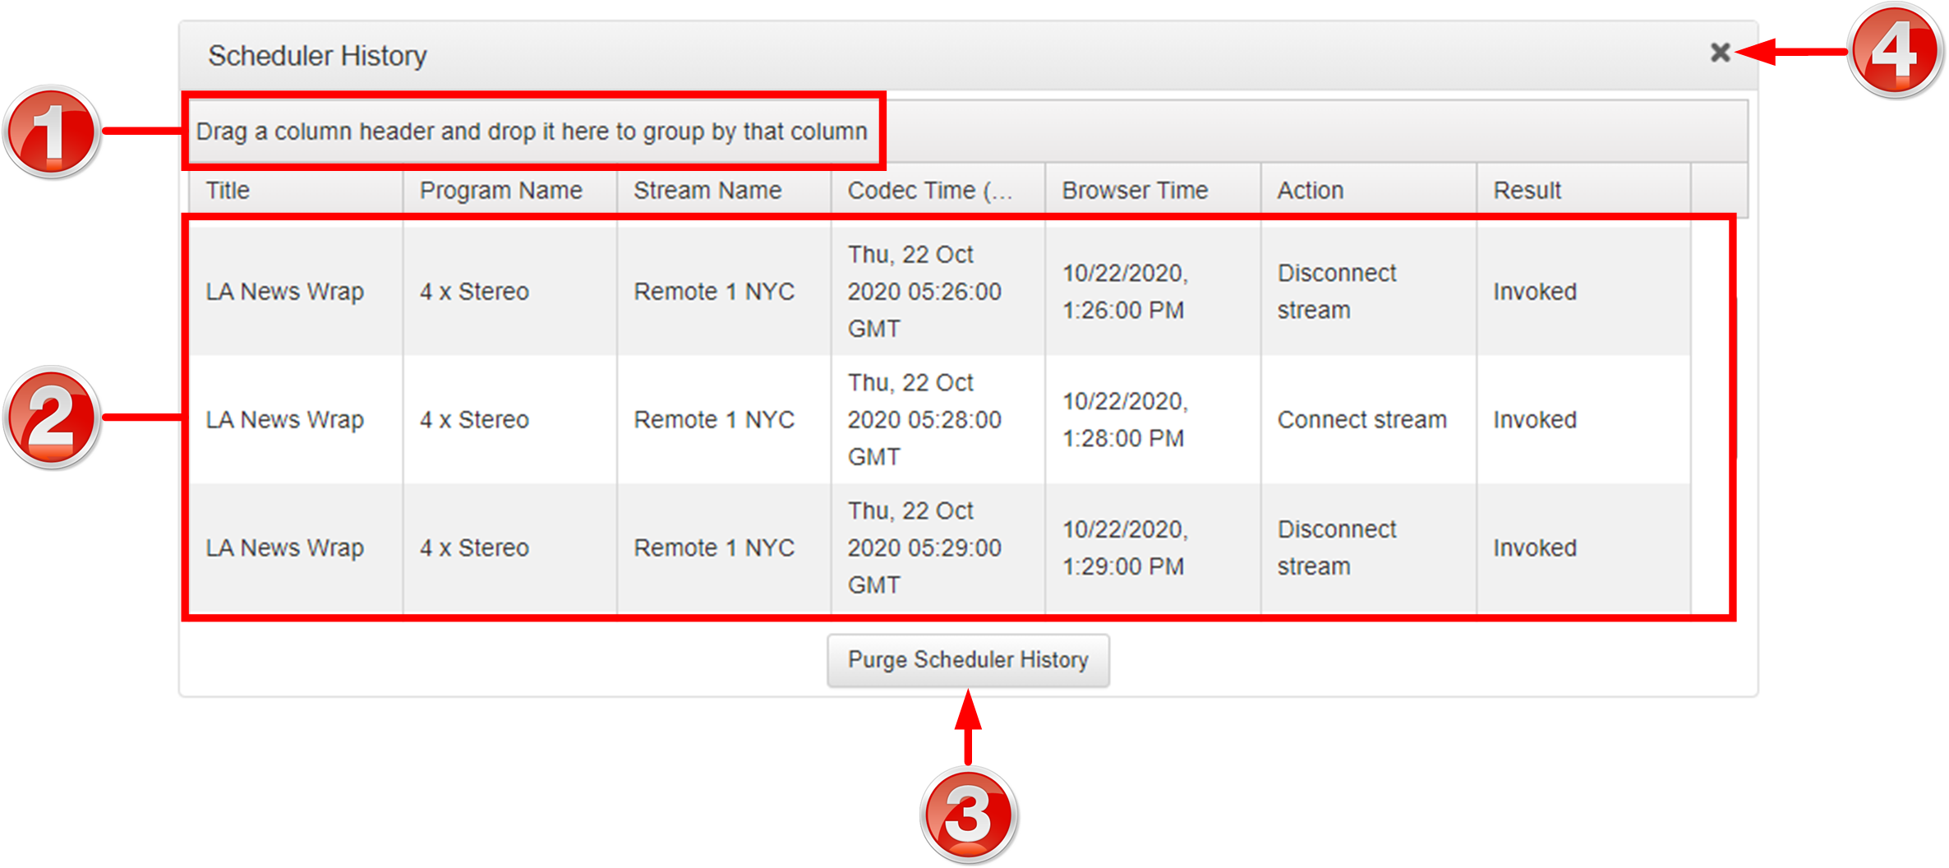Click the Codec Time column header
The width and height of the screenshot is (1949, 868).
929,191
